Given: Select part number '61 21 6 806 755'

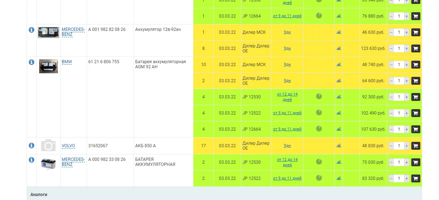Looking at the screenshot, I should [x=104, y=62].
